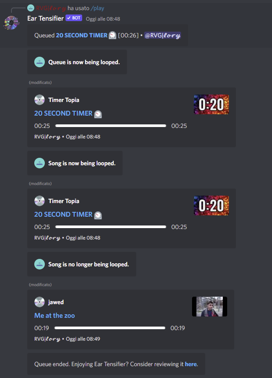
Task: Click the disc icon beside second Timer Topia
Action: pos(40,201)
